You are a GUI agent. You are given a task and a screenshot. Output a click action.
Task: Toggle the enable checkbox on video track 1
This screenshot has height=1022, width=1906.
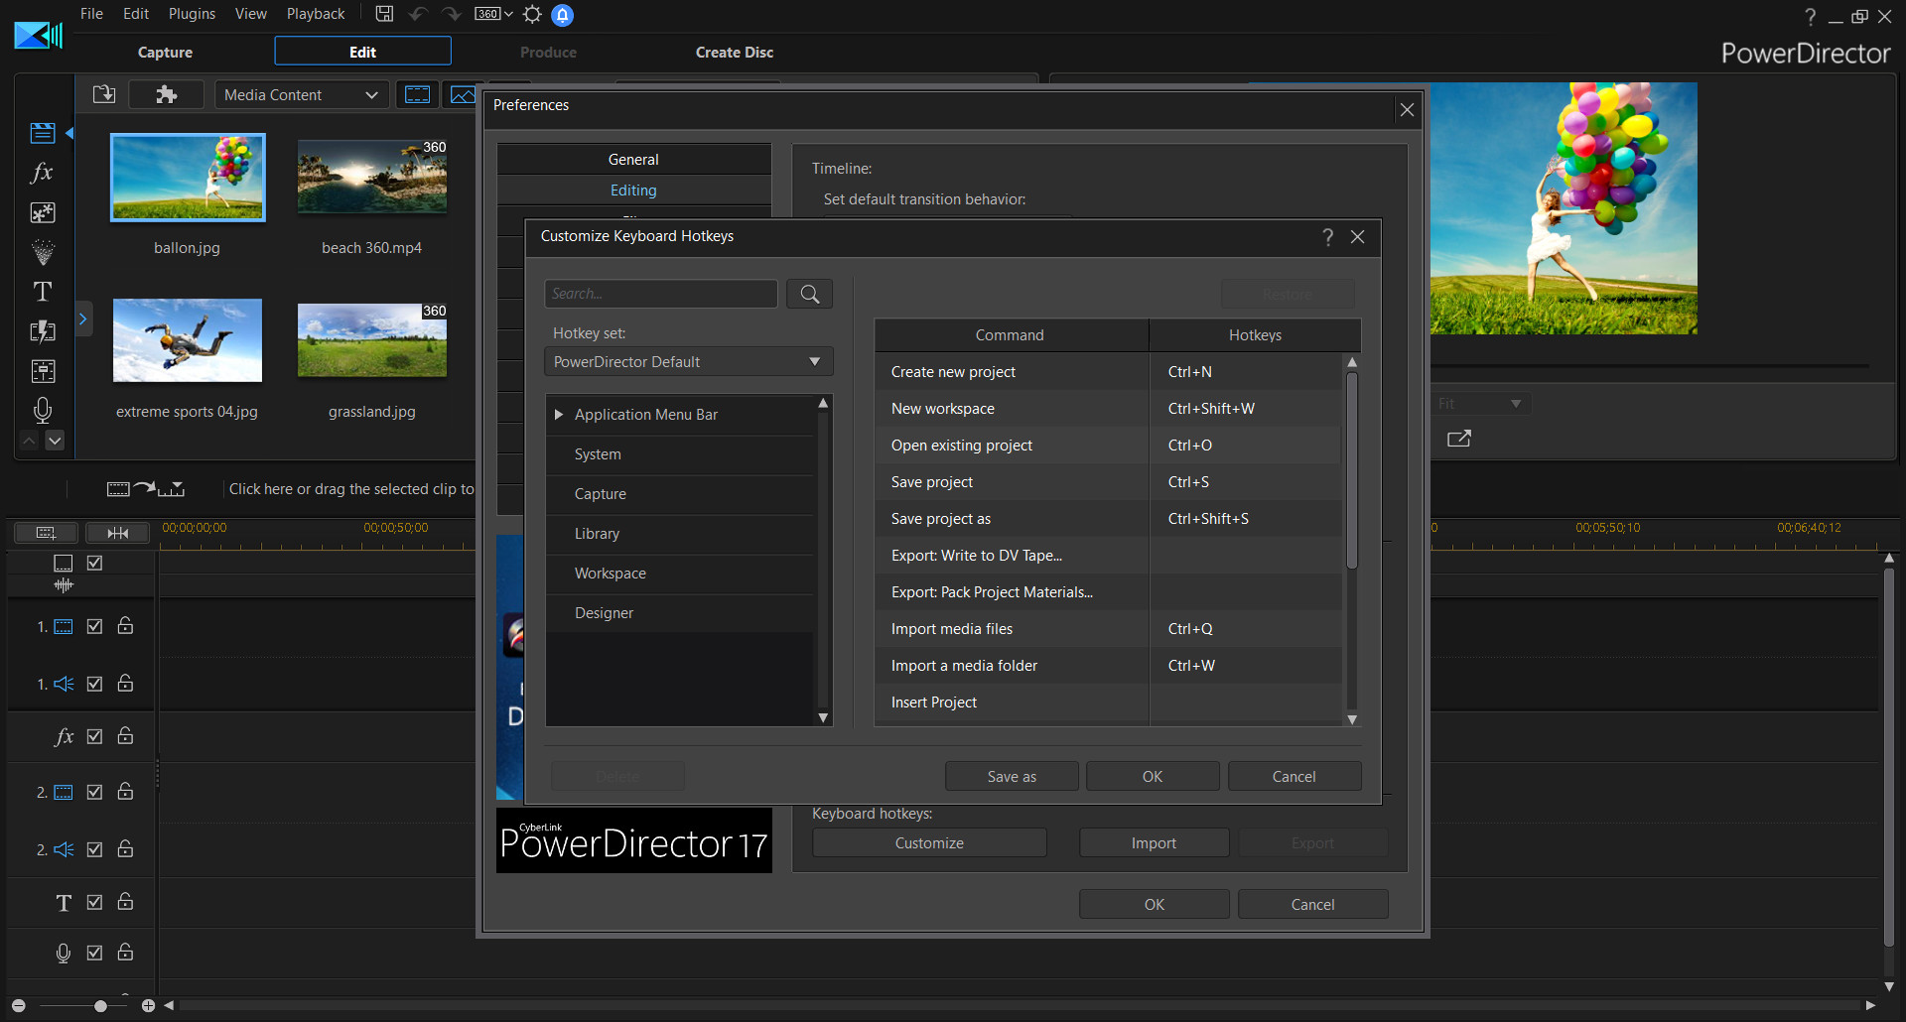click(94, 626)
